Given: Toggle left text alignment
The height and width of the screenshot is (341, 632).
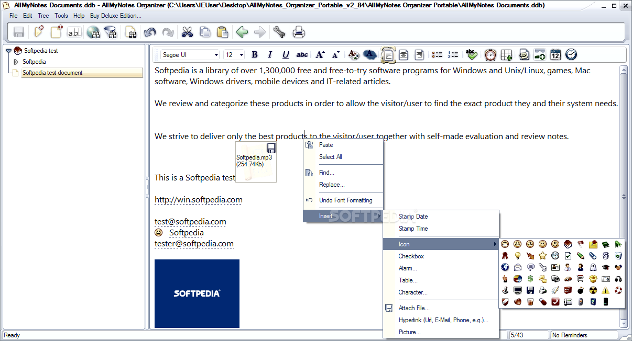Looking at the screenshot, I should [x=388, y=54].
